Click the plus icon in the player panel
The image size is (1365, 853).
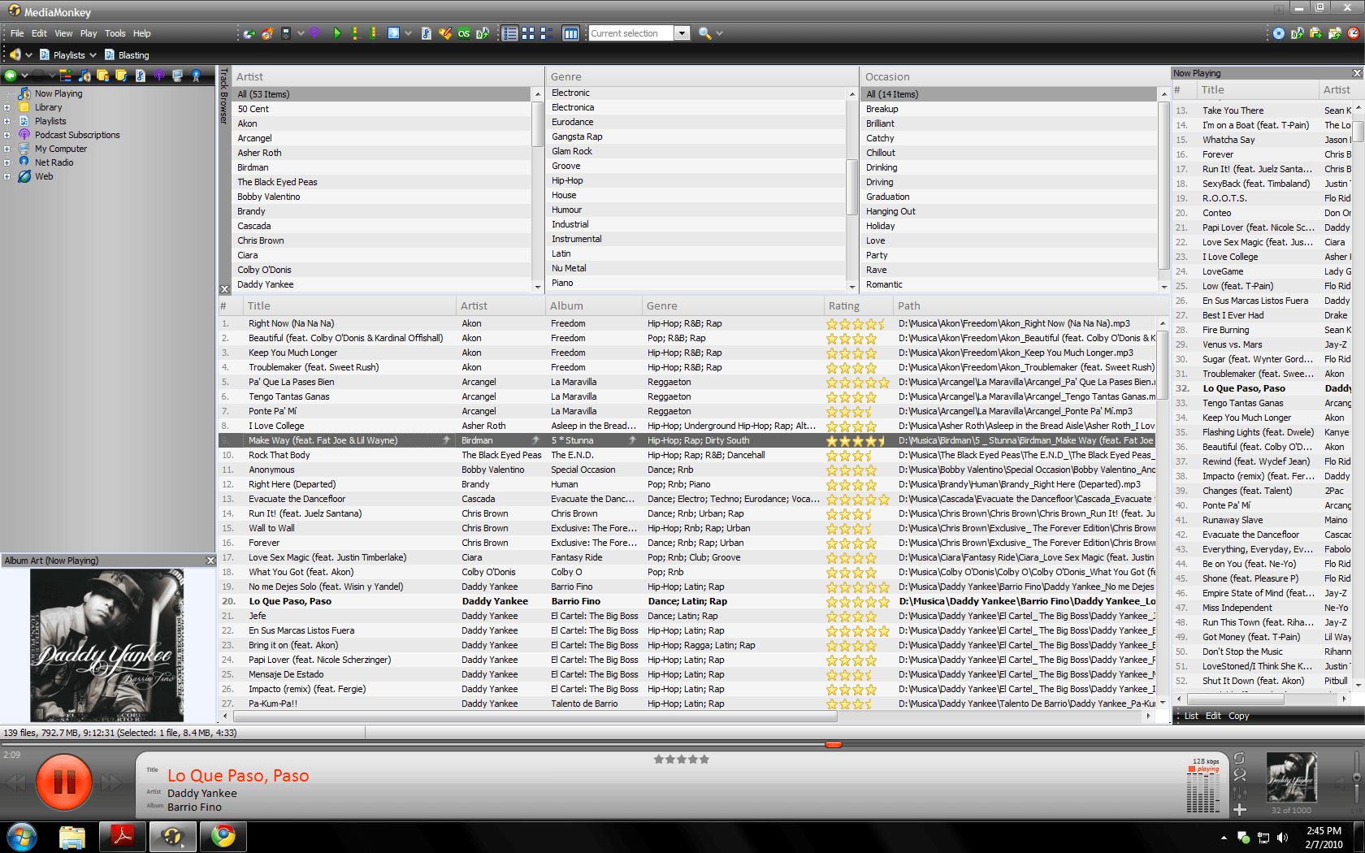tap(1240, 809)
